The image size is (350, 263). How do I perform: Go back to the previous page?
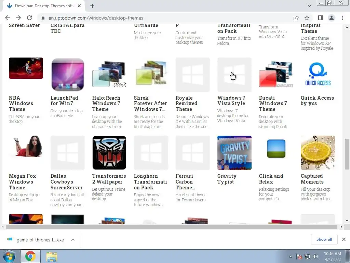(8, 18)
